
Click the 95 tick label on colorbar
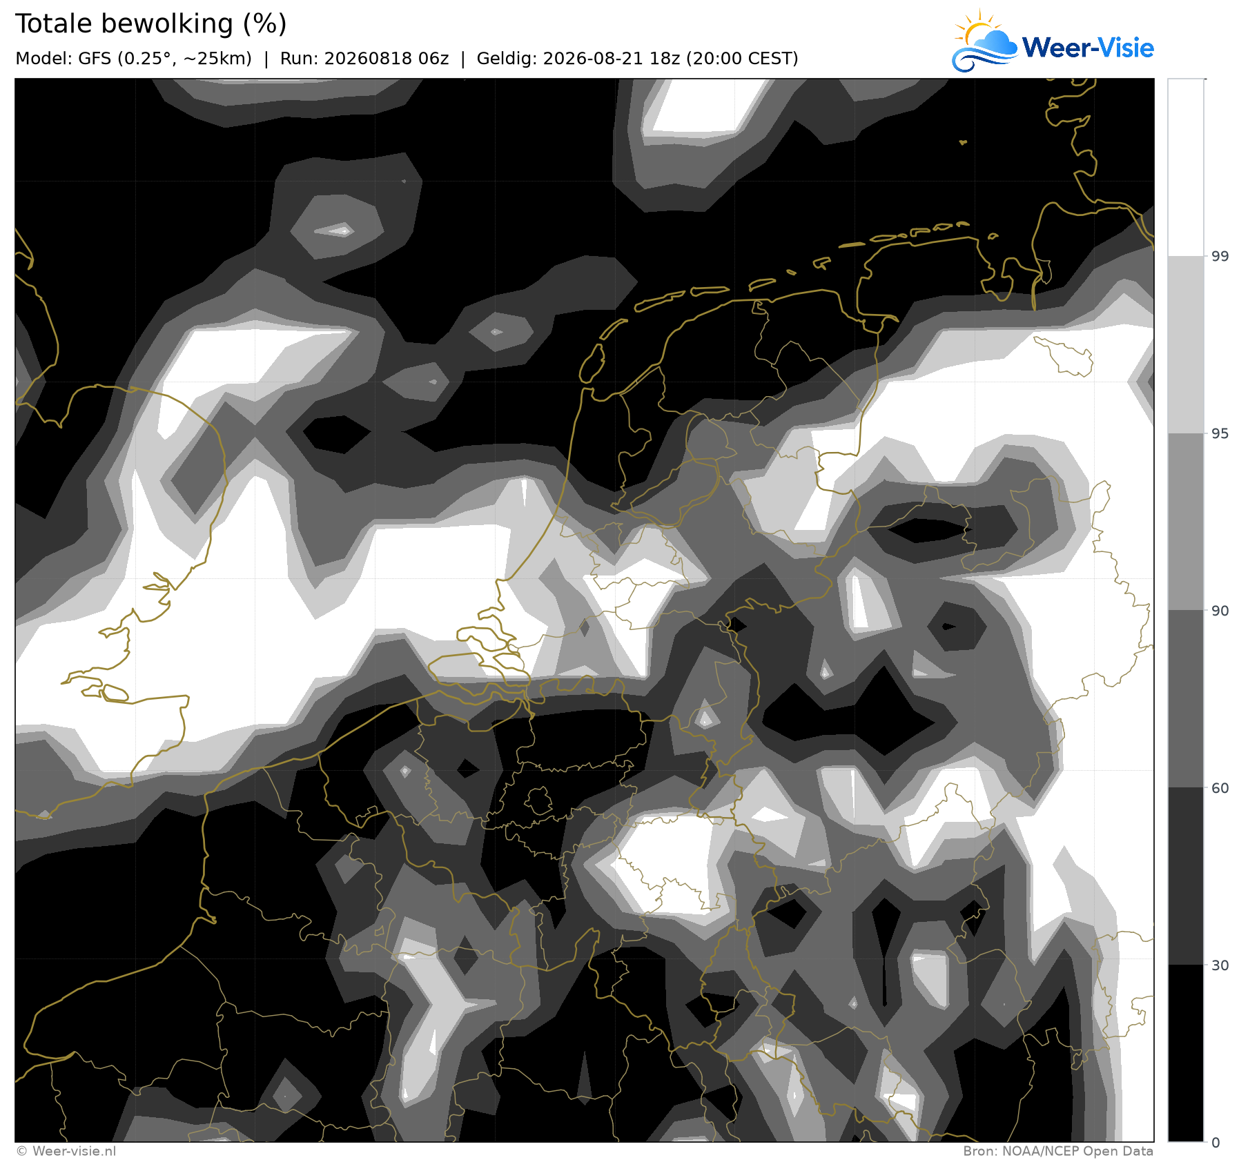1220,433
